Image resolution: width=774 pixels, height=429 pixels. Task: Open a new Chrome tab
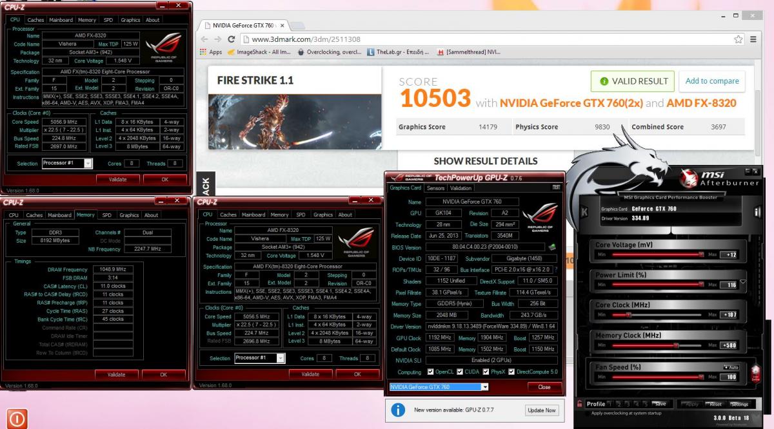(x=297, y=26)
